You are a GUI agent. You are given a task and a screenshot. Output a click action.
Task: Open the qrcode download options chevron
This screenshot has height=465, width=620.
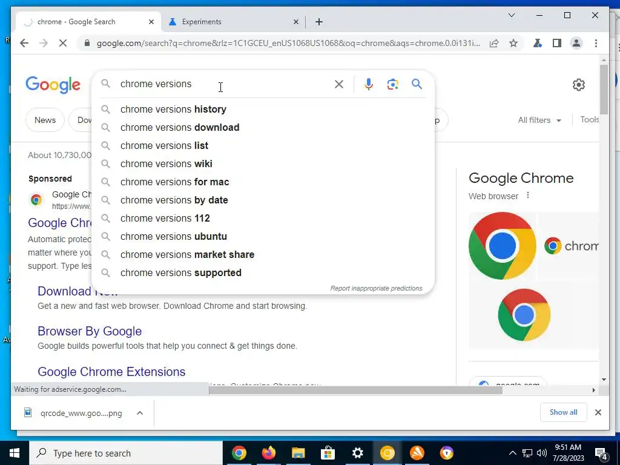click(x=140, y=413)
